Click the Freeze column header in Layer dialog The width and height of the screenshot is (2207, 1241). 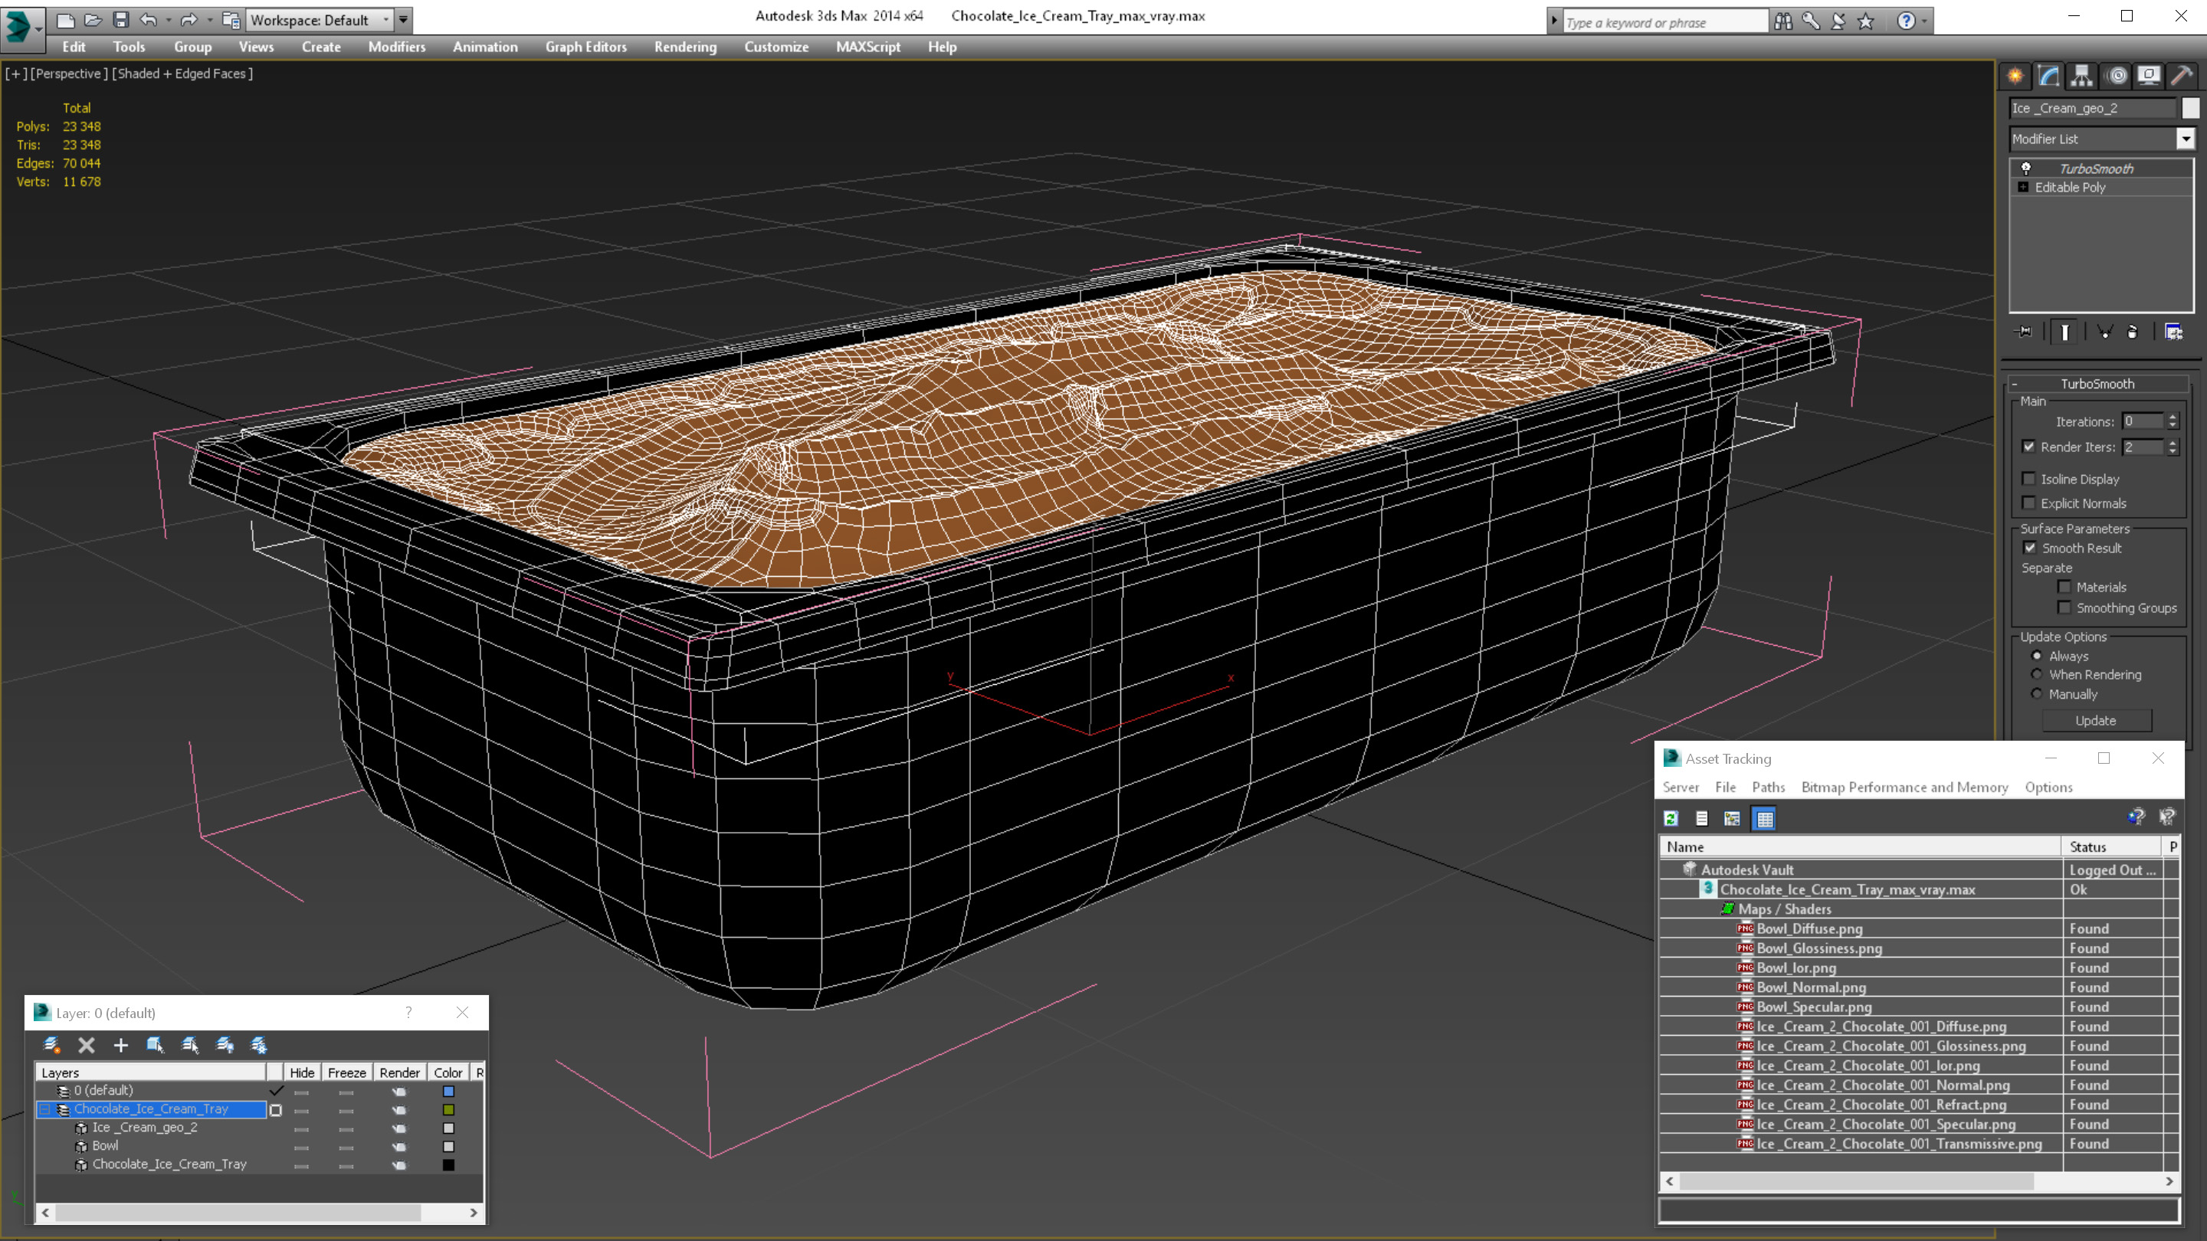pyautogui.click(x=346, y=1072)
